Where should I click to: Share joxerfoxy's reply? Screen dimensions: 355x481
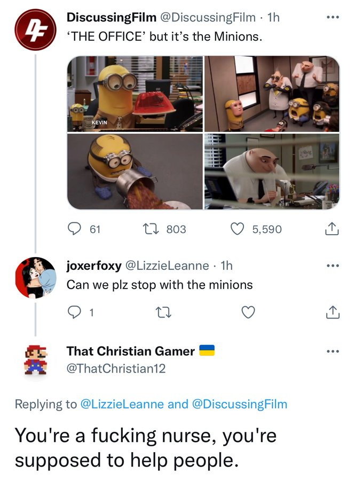pyautogui.click(x=332, y=313)
